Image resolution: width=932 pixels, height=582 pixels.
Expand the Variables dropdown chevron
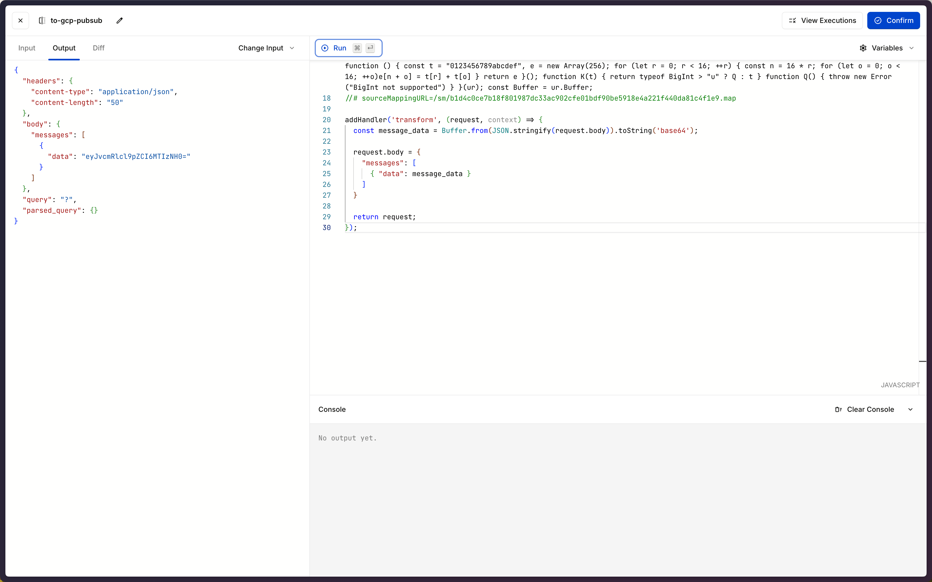tap(912, 48)
